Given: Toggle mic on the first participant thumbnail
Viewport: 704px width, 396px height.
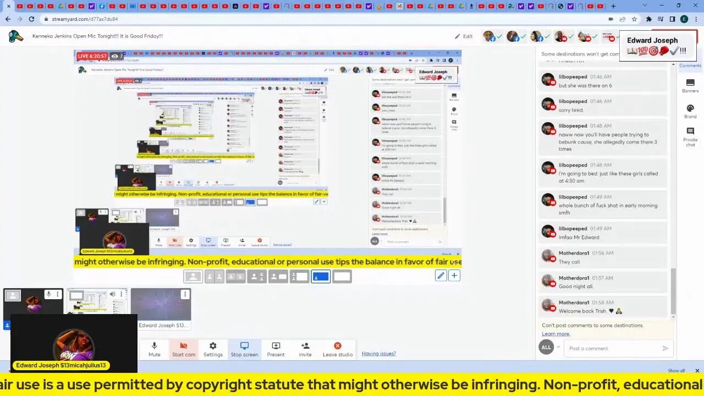Looking at the screenshot, I should click(48, 294).
